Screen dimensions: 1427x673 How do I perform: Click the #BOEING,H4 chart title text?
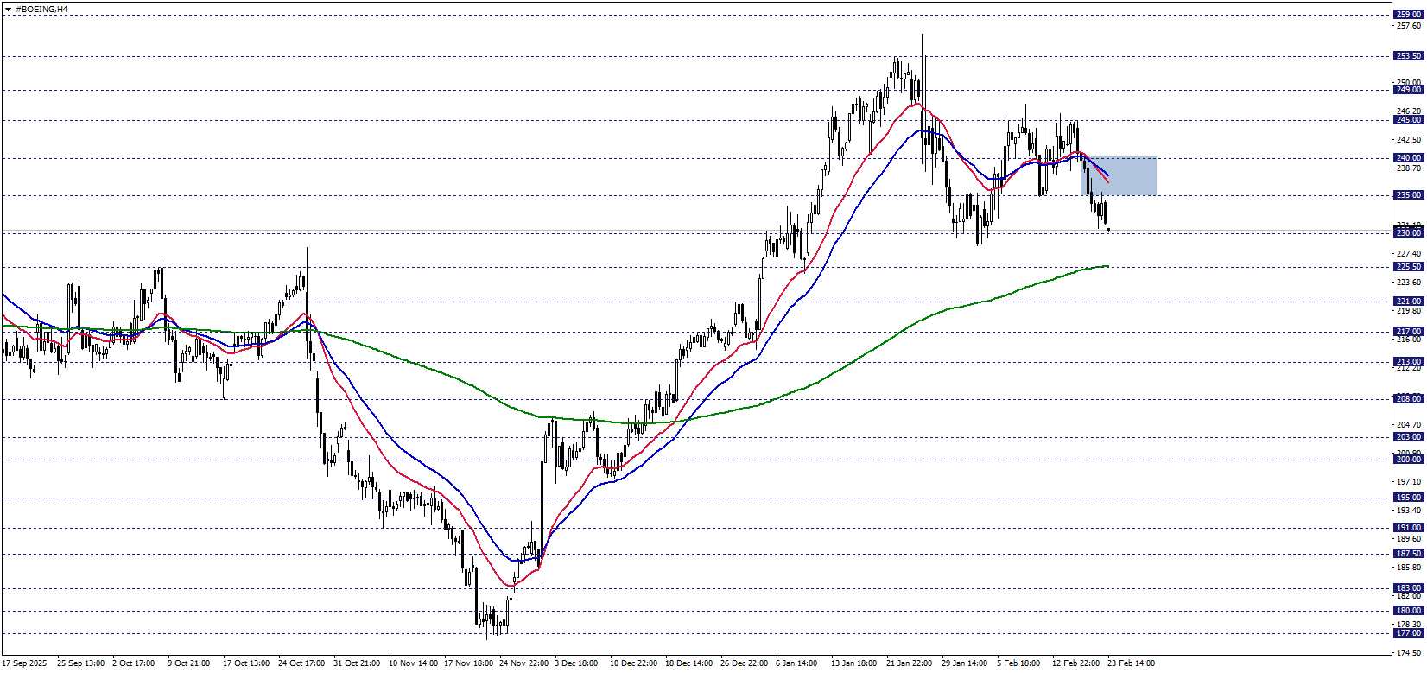[x=41, y=10]
